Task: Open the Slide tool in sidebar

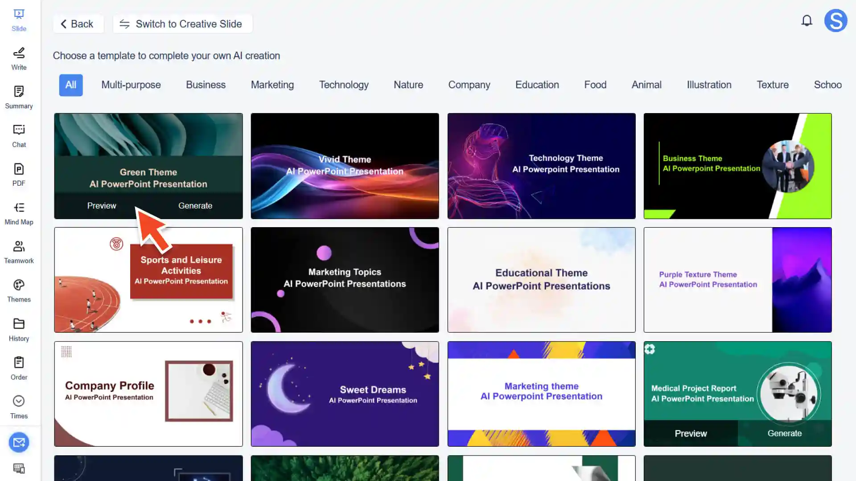Action: tap(19, 20)
